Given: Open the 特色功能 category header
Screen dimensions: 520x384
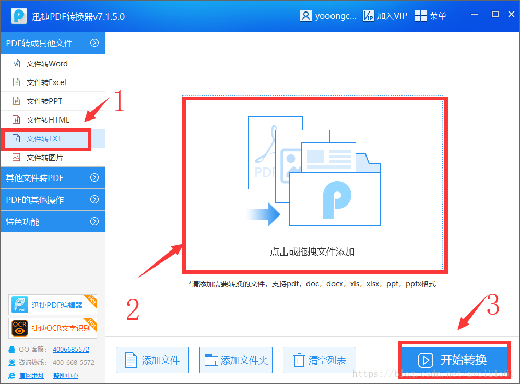Looking at the screenshot, I should tap(53, 221).
